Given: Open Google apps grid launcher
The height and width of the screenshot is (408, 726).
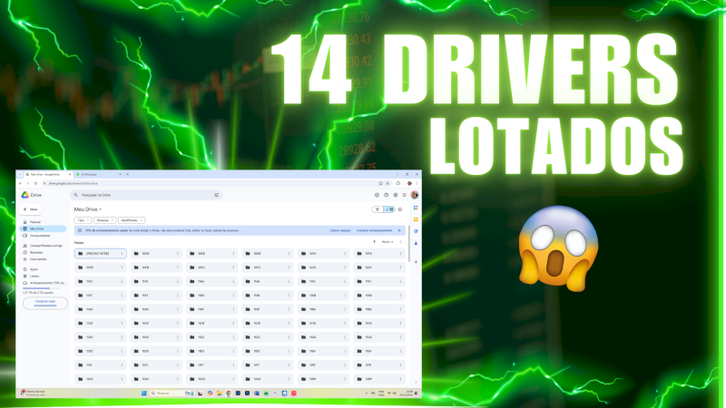Looking at the screenshot, I should click(x=404, y=195).
